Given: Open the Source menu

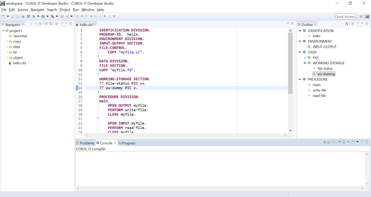Looking at the screenshot, I should (23, 9).
